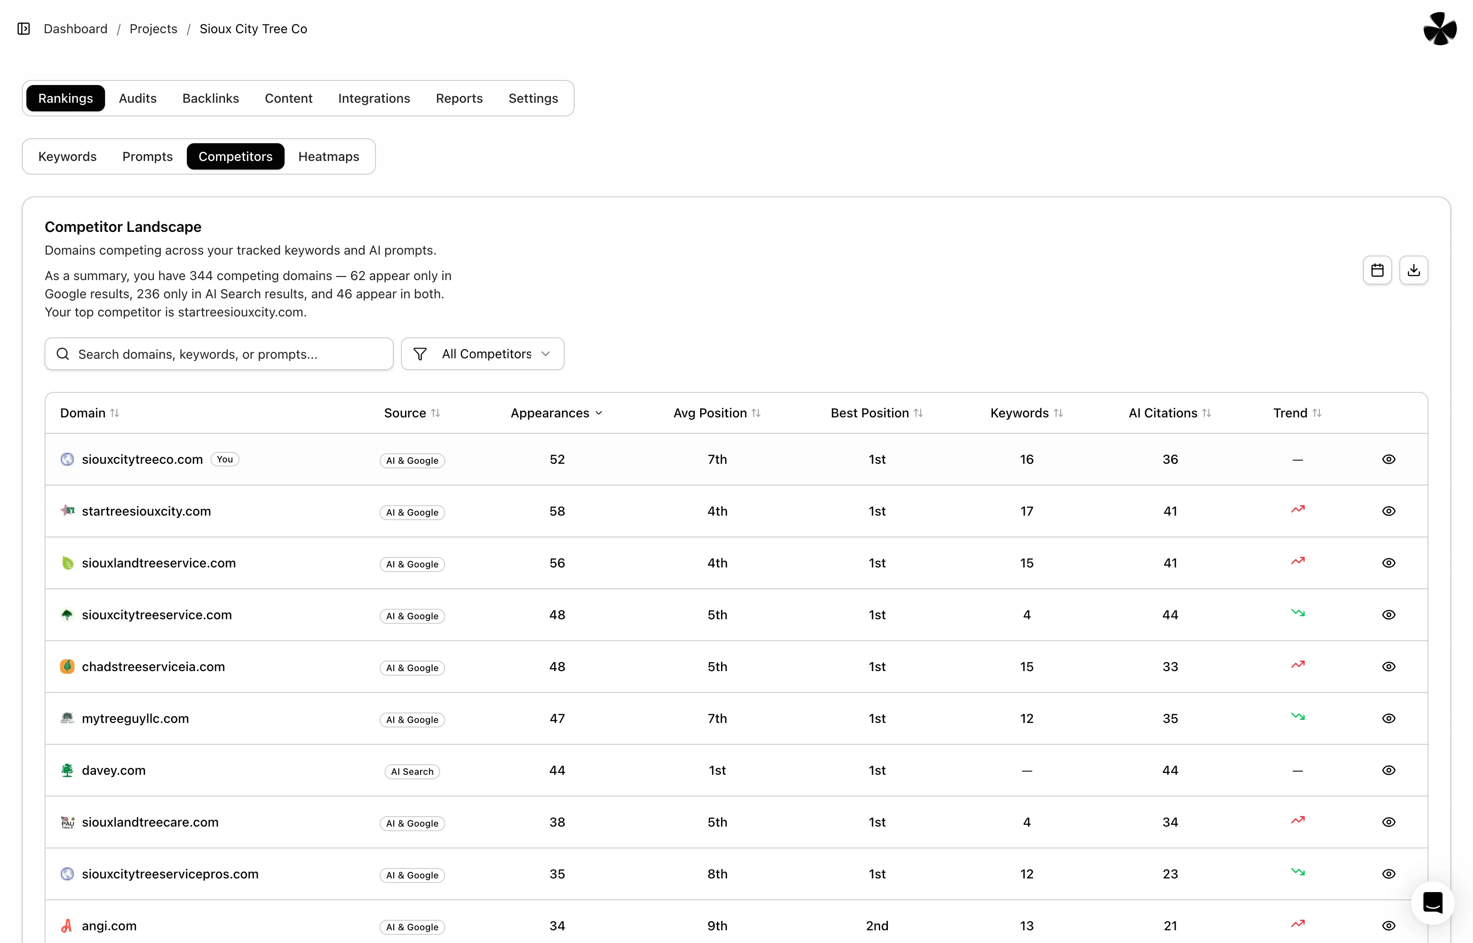Click the siouxlandtreeservice.com leaf favicon
Image resolution: width=1473 pixels, height=943 pixels.
pyautogui.click(x=67, y=563)
